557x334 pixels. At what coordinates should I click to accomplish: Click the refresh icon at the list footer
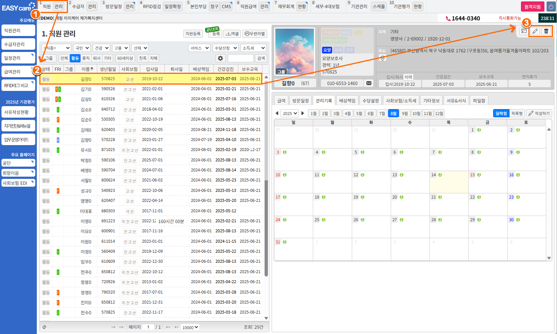45,327
